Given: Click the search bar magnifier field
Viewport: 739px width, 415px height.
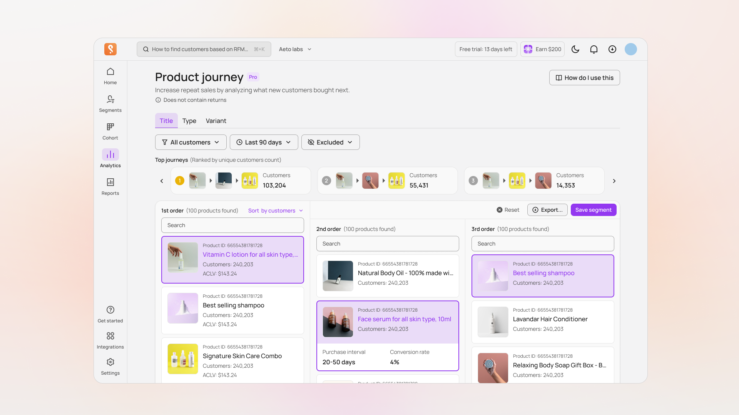Looking at the screenshot, I should pyautogui.click(x=204, y=49).
